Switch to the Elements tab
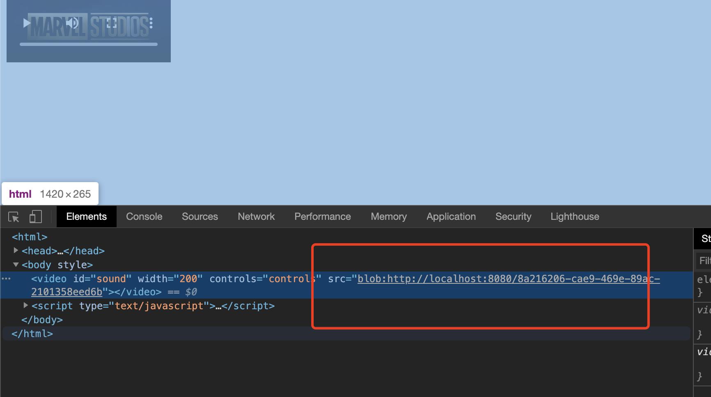This screenshot has width=711, height=397. point(86,217)
